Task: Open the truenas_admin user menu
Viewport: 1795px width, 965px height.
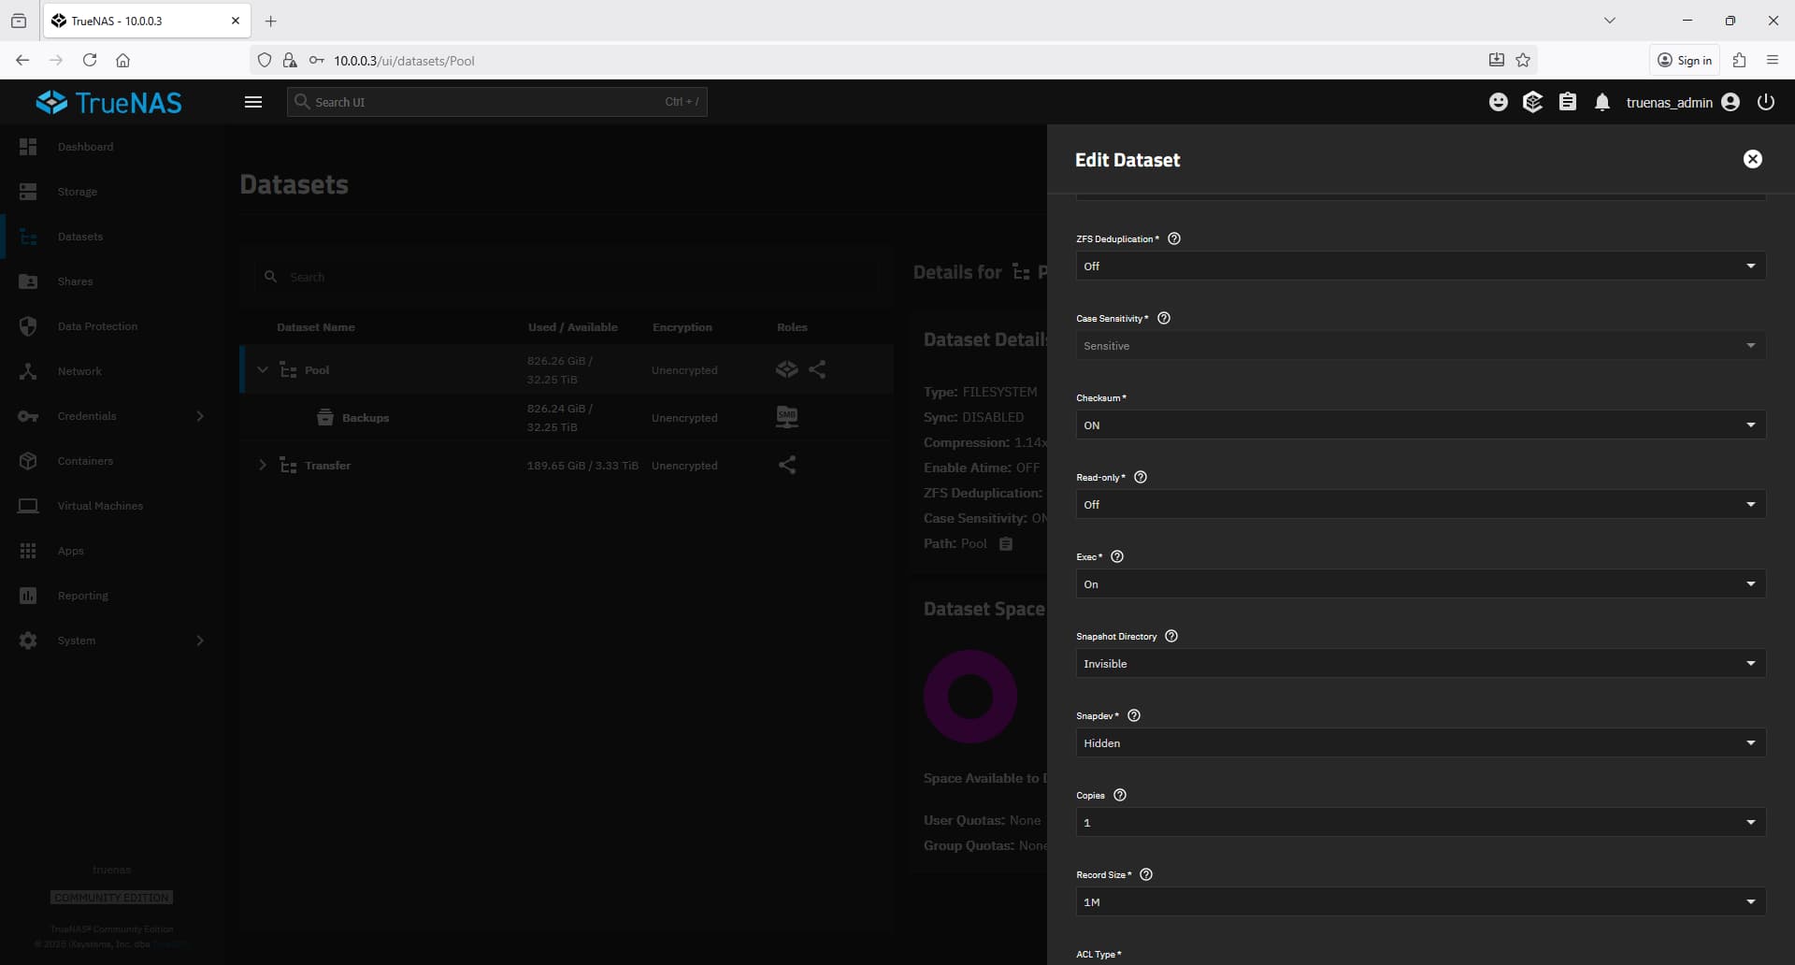Action: click(x=1682, y=103)
